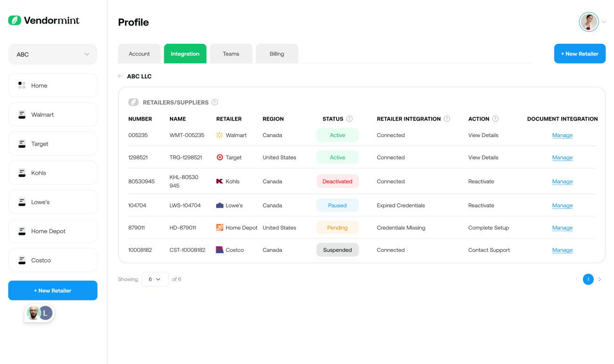Click the 'L' user avatar in sidebar

pos(45,313)
